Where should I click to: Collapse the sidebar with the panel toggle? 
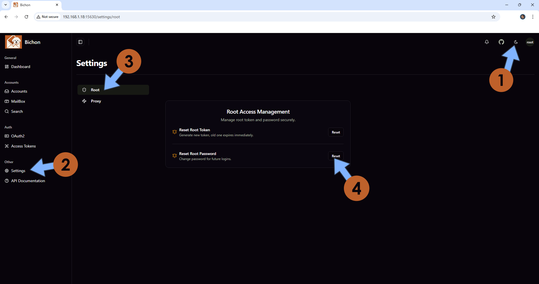80,42
